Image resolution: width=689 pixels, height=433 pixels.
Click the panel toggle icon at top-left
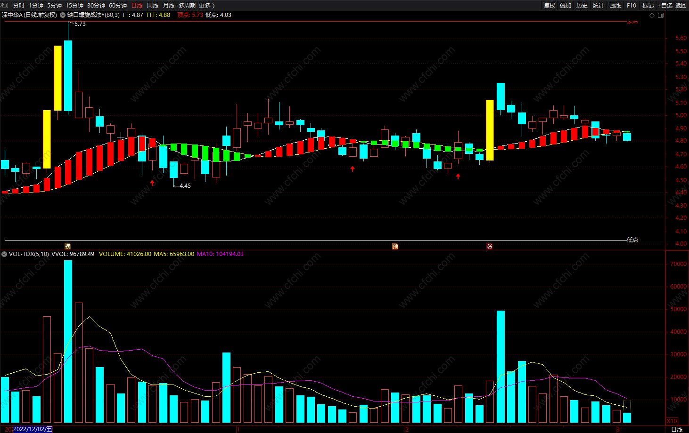[x=5, y=5]
